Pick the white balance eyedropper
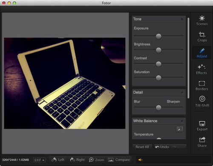This screenshot has width=213, height=166. point(179,129)
